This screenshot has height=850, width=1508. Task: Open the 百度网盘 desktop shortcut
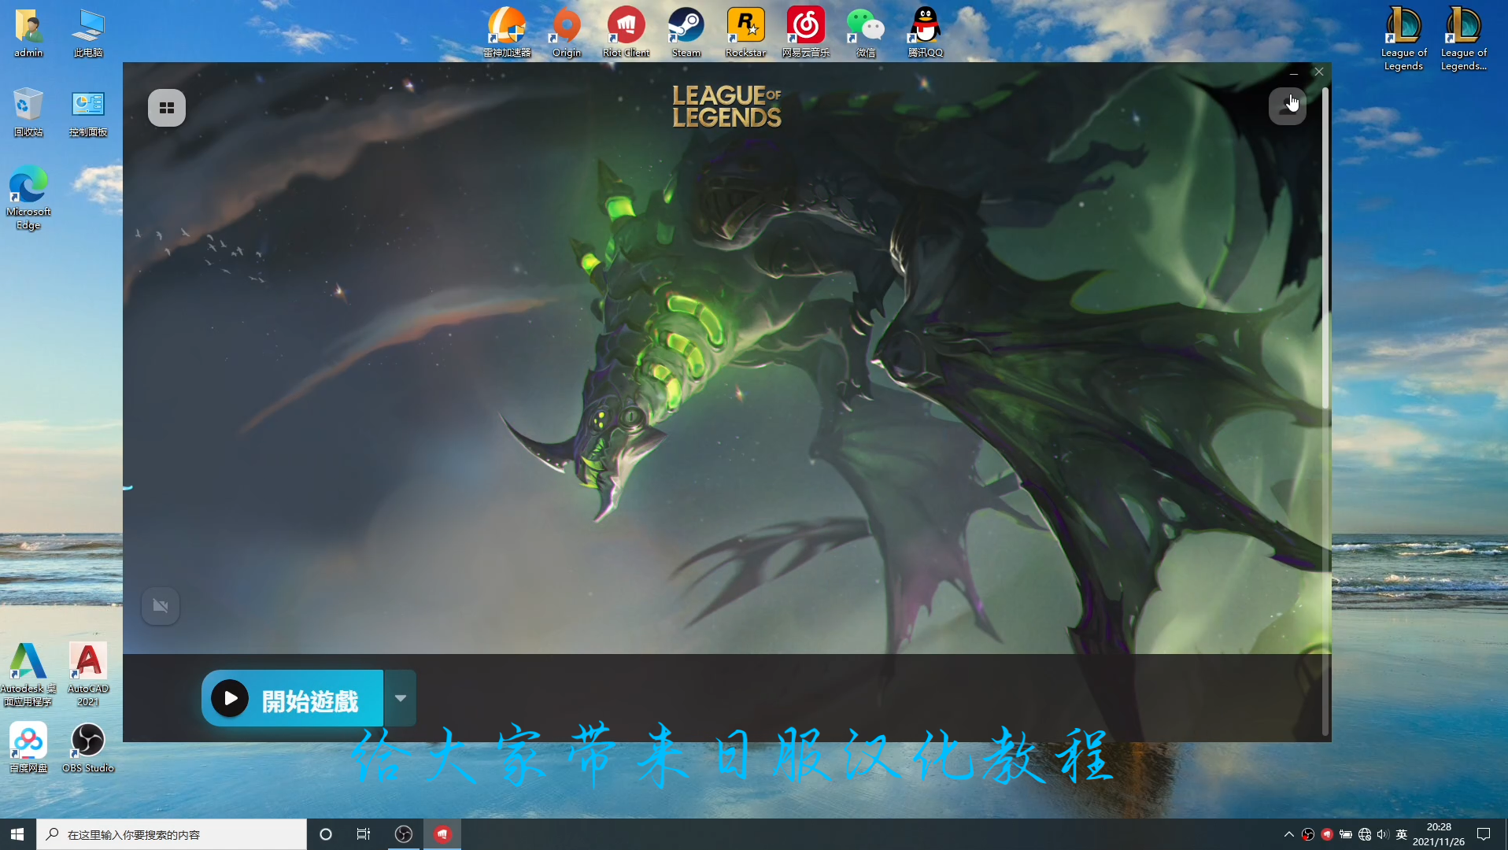pyautogui.click(x=28, y=748)
